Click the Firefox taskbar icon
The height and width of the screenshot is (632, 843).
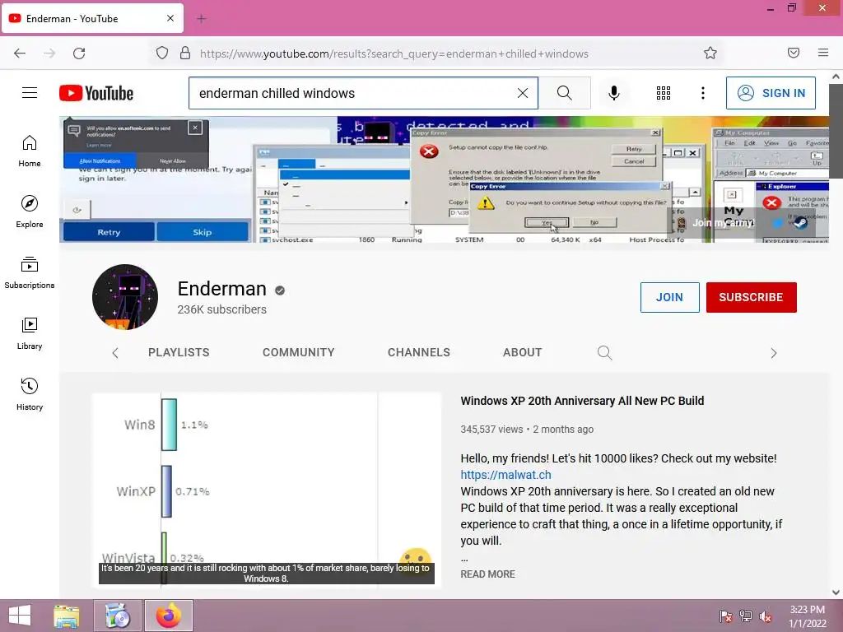[169, 616]
